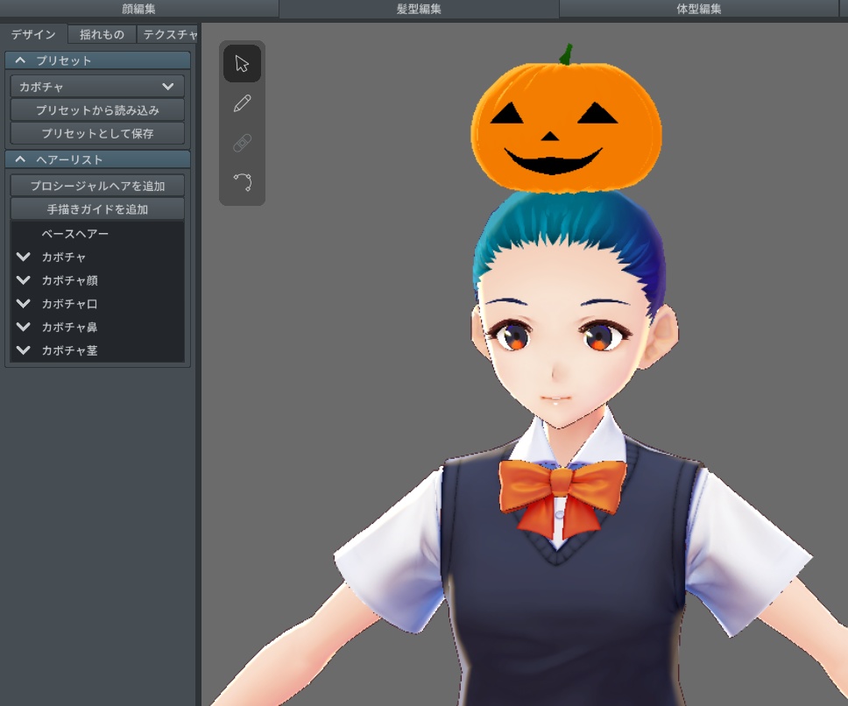The width and height of the screenshot is (848, 706).
Task: Click プリセットから読み込み to load a preset
Action: coord(96,109)
